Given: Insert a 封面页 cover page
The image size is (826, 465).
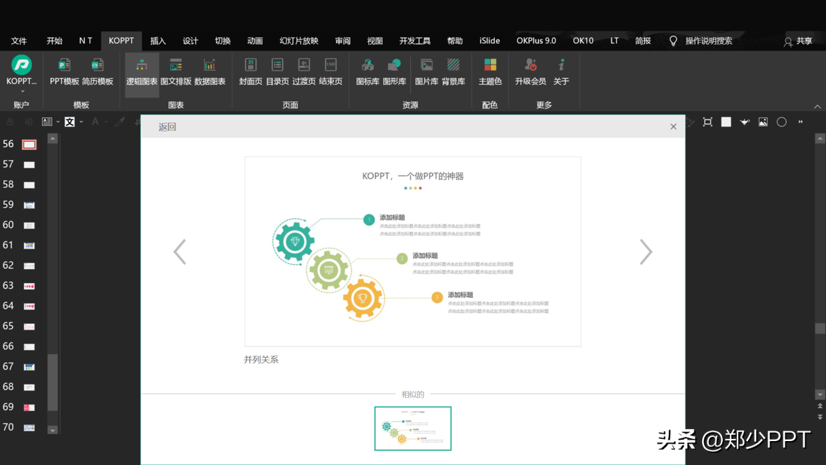Looking at the screenshot, I should [250, 71].
